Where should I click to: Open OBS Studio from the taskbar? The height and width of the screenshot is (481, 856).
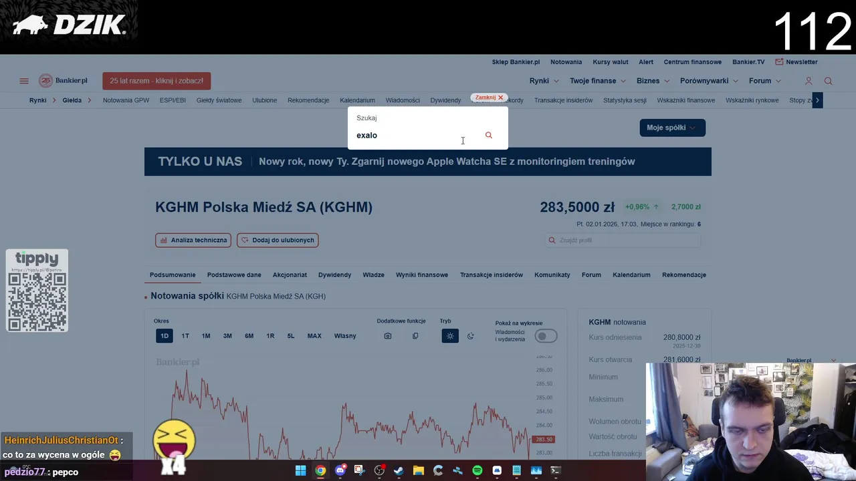click(x=379, y=470)
